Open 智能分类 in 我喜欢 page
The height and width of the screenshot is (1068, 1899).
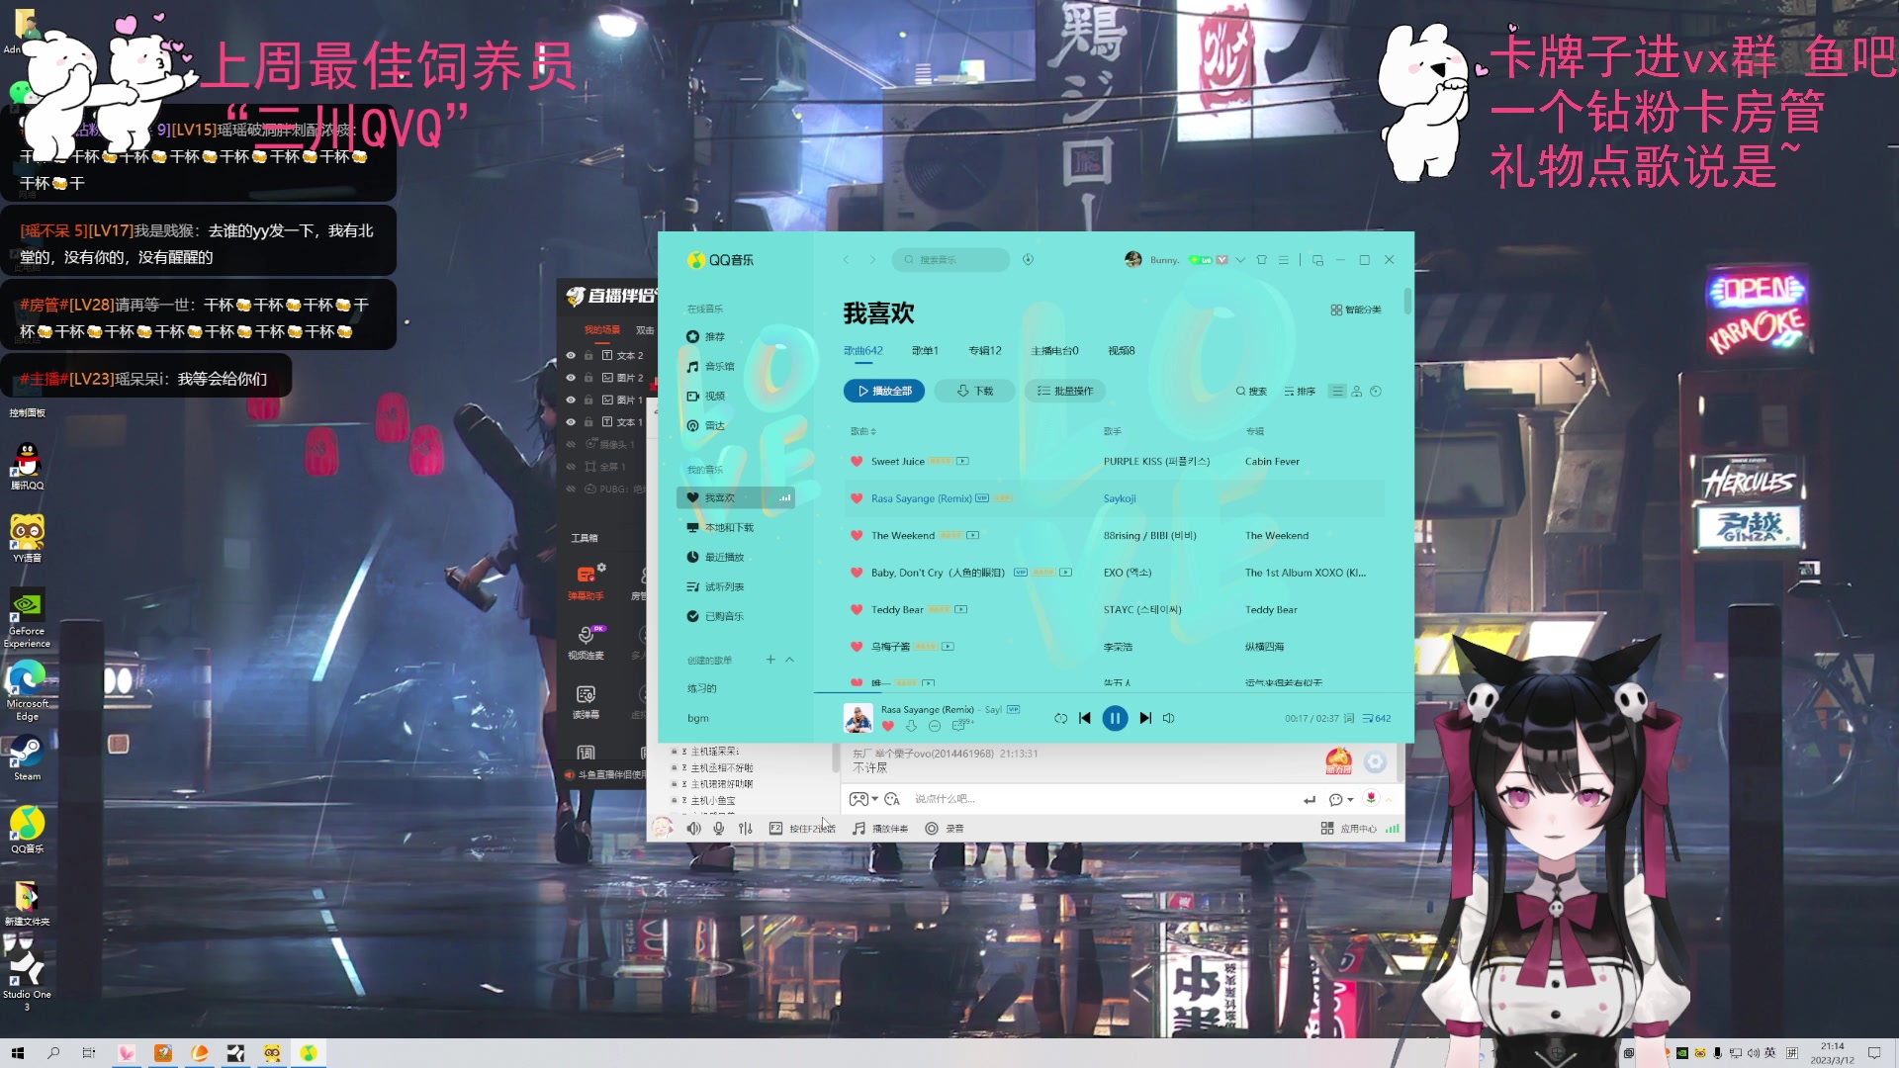[x=1356, y=311]
